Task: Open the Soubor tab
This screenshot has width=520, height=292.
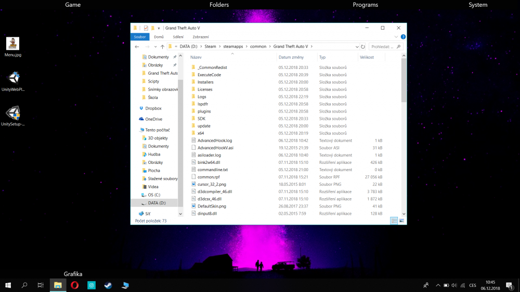Action: click(x=140, y=37)
